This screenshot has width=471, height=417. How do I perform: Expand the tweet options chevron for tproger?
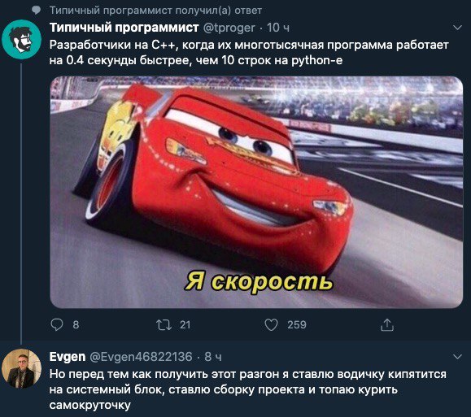click(457, 28)
